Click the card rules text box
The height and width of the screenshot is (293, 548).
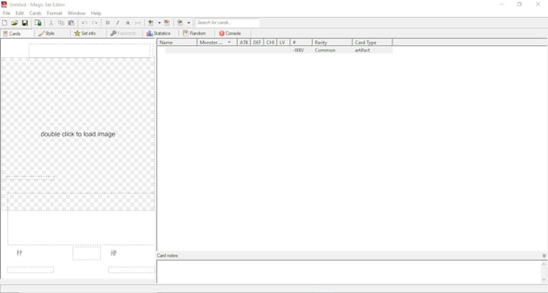[81, 219]
